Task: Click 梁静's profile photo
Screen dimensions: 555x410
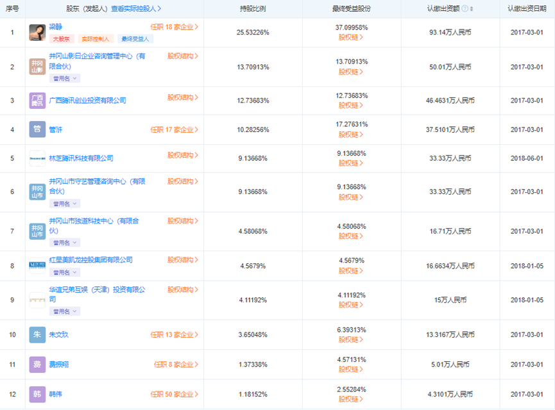Action: tap(37, 33)
